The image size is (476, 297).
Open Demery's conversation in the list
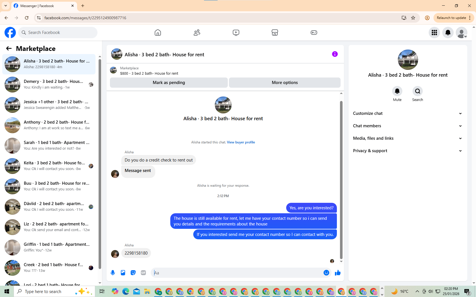click(49, 85)
